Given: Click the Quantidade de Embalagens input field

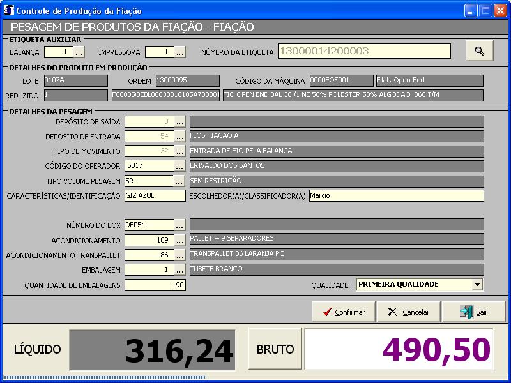Looking at the screenshot, I should (155, 285).
